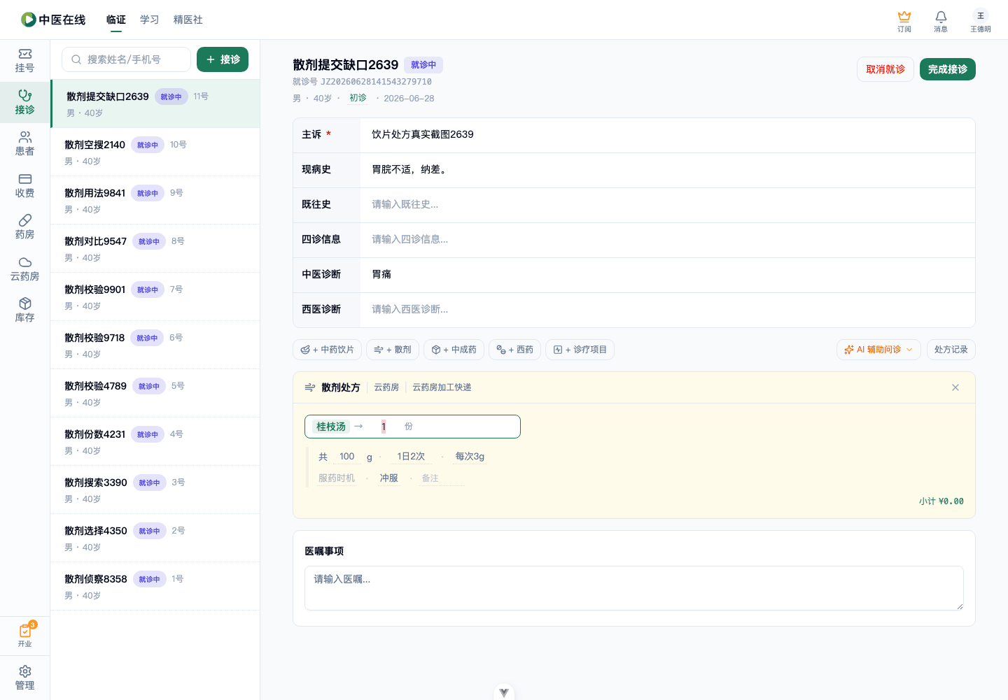This screenshot has width=1008, height=700.
Task: Open the 王德明 user avatar
Action: point(980,21)
